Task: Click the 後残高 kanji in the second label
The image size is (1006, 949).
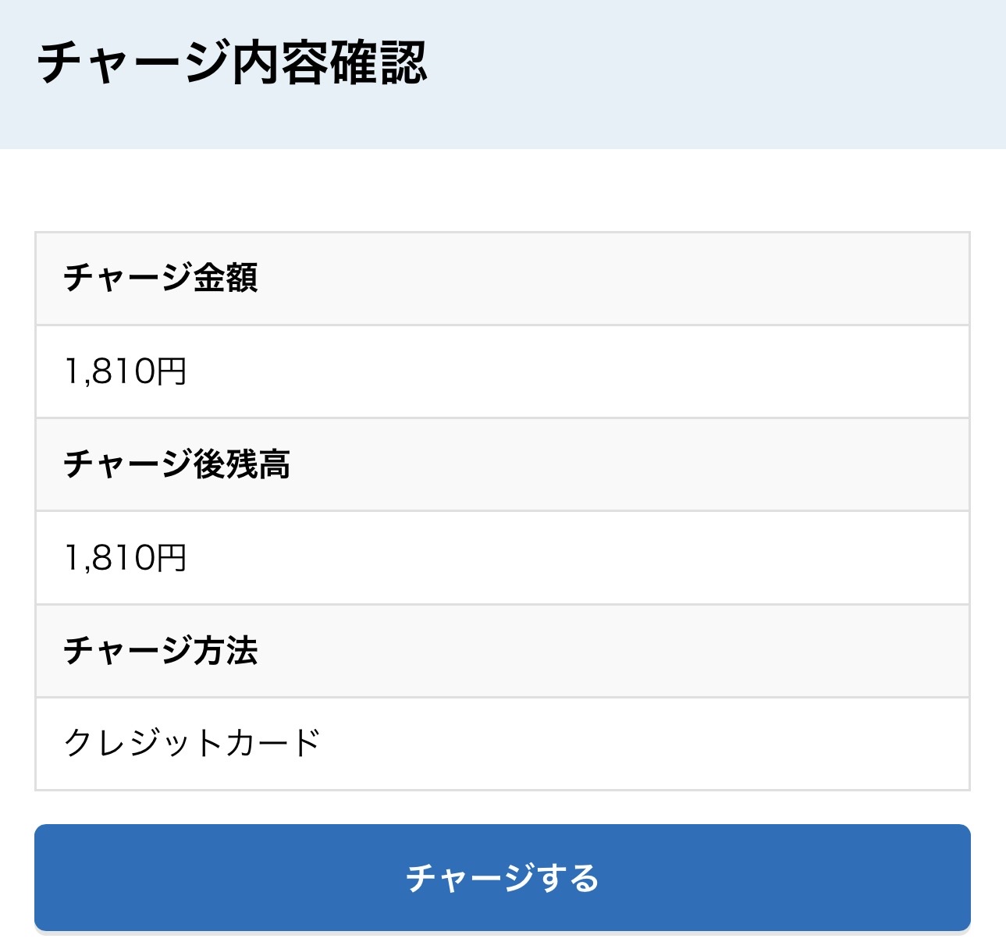Action: point(242,464)
